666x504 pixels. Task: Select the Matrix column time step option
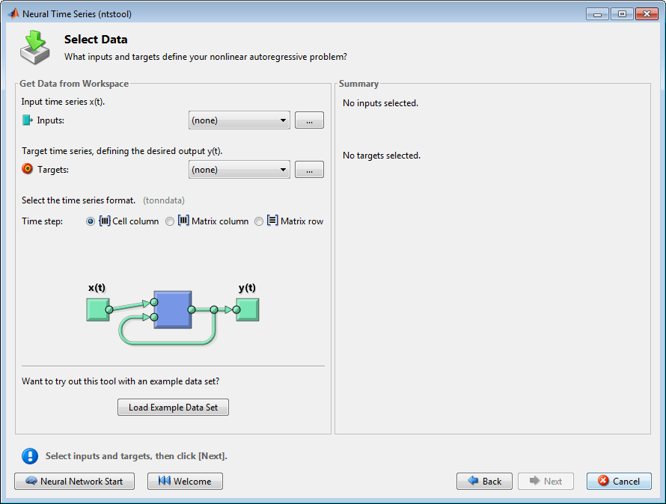pos(170,221)
